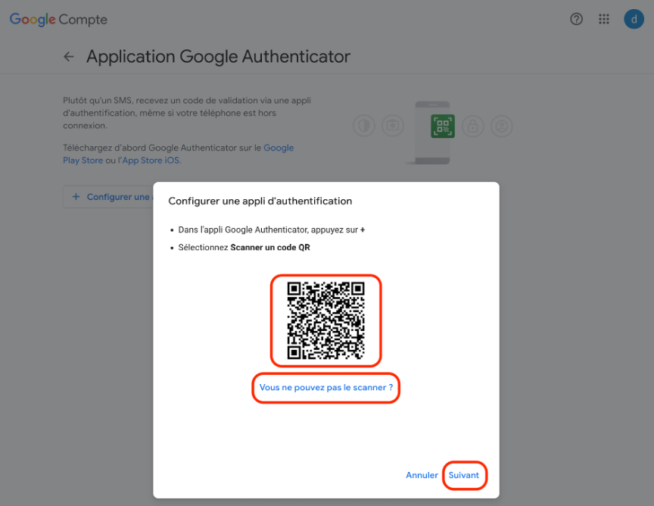Screen dimensions: 654x506
Task: Click the 'Configurer une' text of the button
Action: pyautogui.click(x=118, y=197)
